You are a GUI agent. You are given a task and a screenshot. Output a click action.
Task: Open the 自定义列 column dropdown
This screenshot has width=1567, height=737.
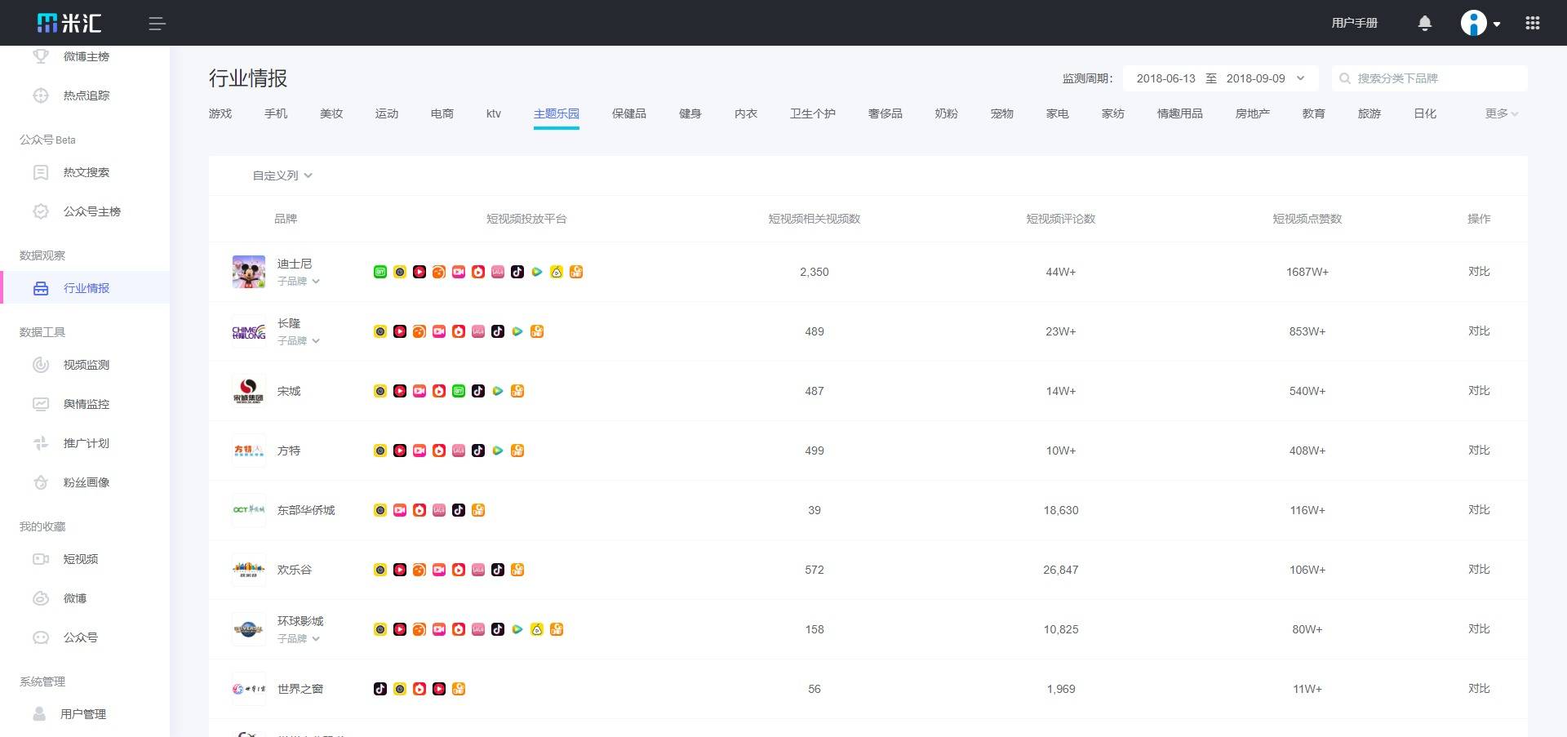click(282, 175)
